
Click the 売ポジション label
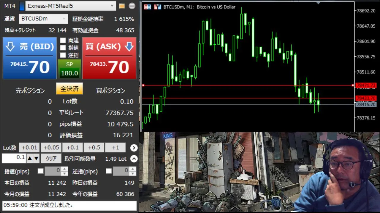click(x=30, y=91)
